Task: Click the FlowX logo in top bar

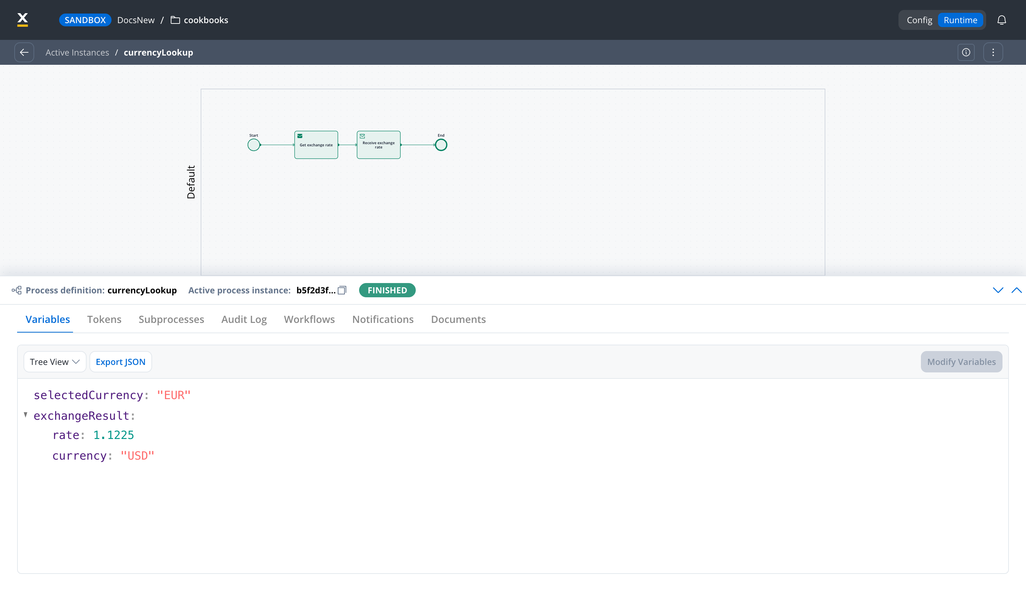Action: [23, 20]
